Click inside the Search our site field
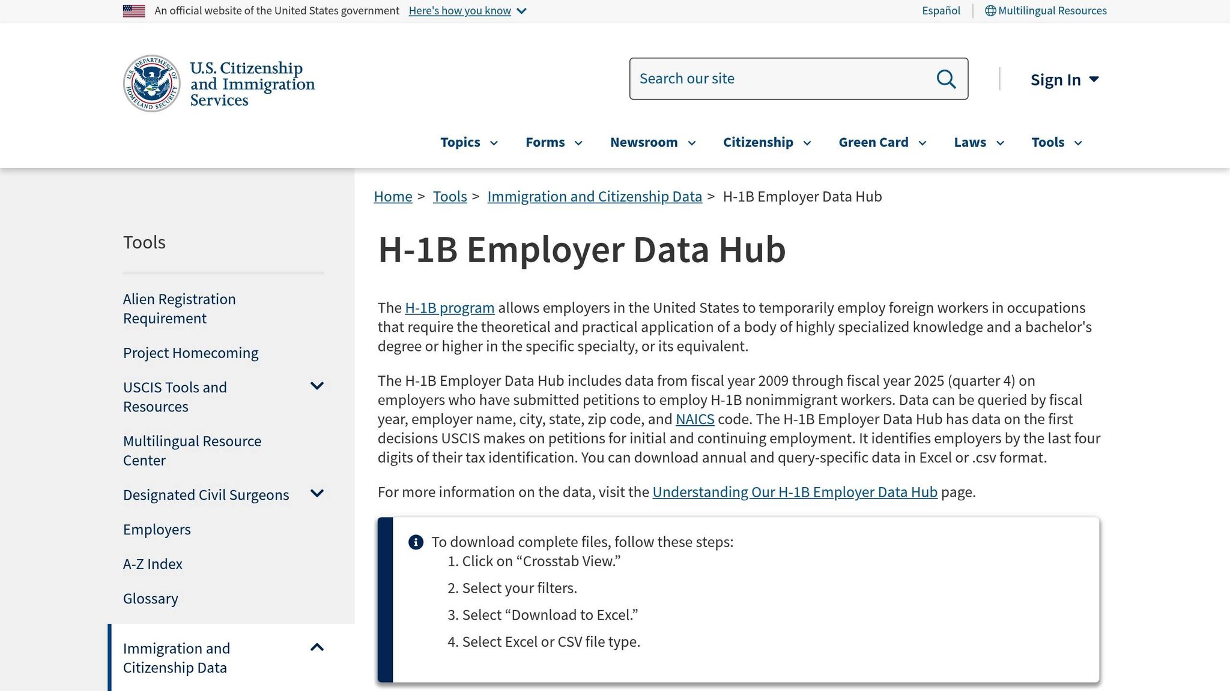Viewport: 1230px width, 691px height. tap(751, 79)
